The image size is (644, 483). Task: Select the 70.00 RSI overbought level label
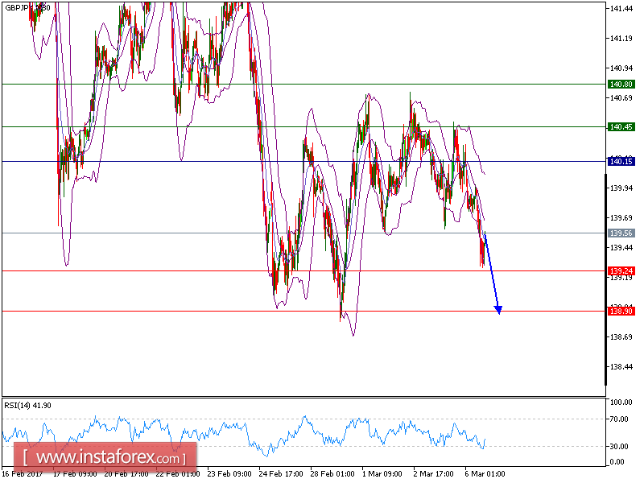(618, 419)
